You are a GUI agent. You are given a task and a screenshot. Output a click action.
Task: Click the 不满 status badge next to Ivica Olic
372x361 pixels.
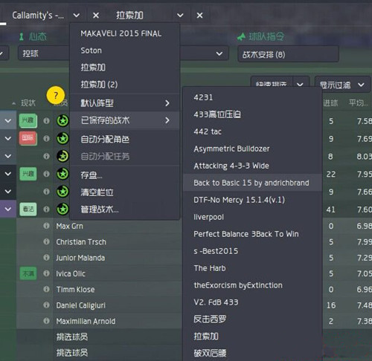coord(28,273)
